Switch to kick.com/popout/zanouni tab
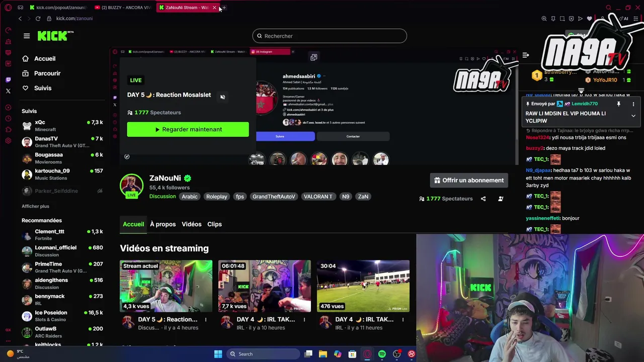The image size is (644, 362). pyautogui.click(x=58, y=8)
